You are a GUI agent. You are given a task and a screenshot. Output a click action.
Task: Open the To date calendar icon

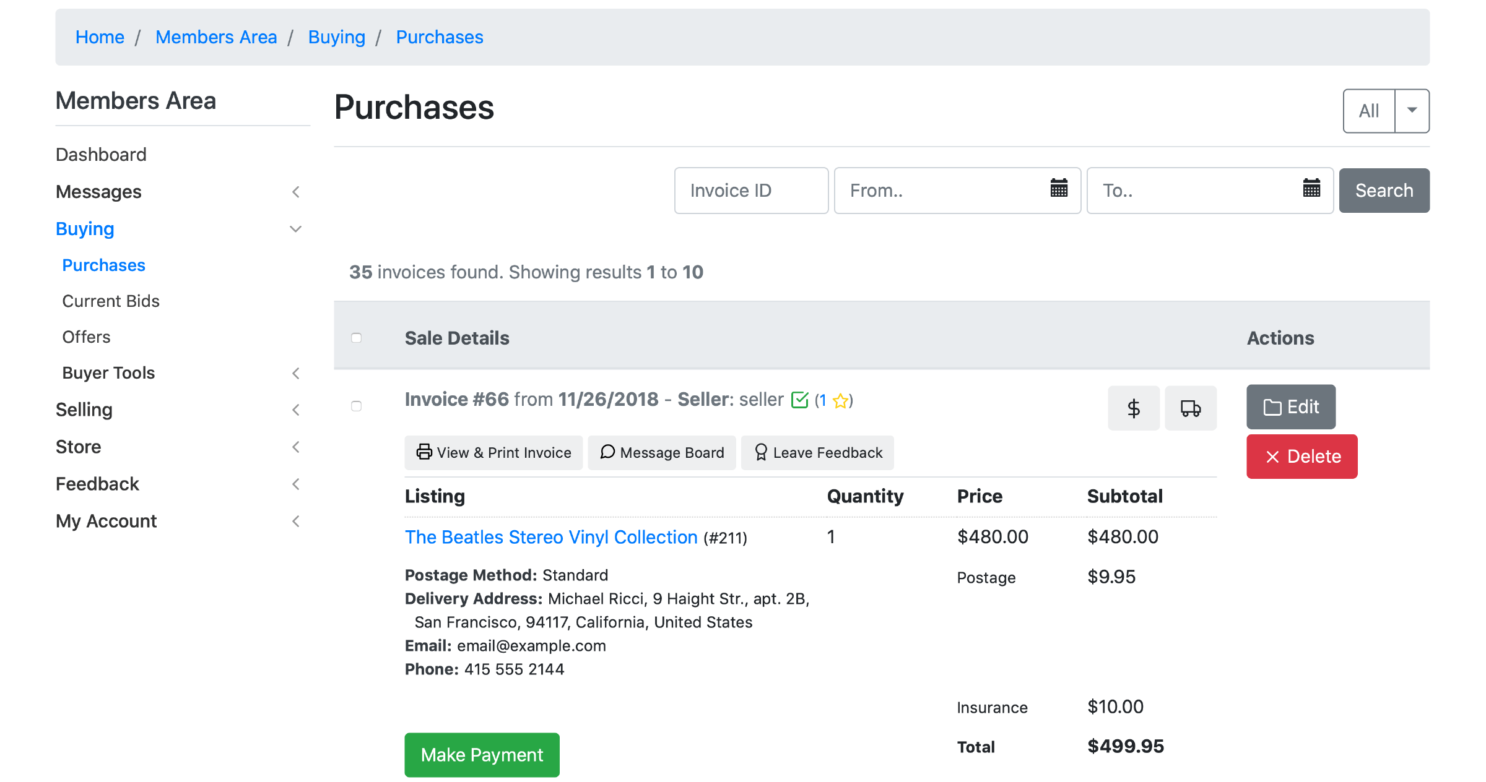click(1311, 188)
